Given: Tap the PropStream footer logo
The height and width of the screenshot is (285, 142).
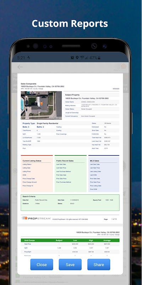Looking at the screenshot, I should 36,218.
